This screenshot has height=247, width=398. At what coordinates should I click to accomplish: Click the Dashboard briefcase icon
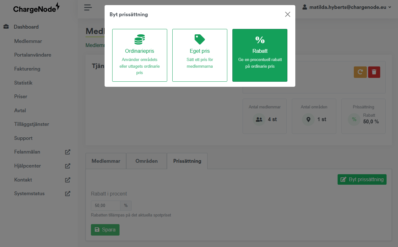(x=6, y=27)
